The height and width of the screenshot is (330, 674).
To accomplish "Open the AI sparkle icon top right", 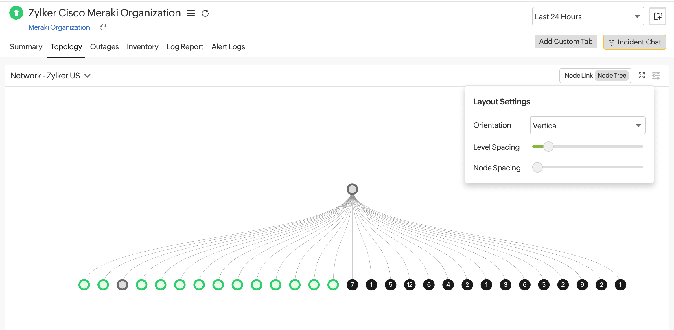I will 658,16.
